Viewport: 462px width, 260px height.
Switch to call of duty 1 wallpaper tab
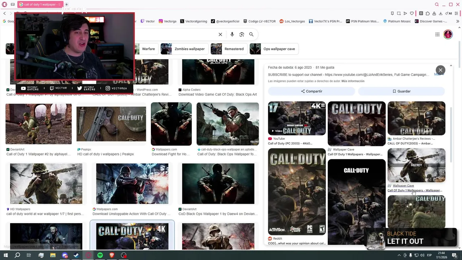[40, 4]
